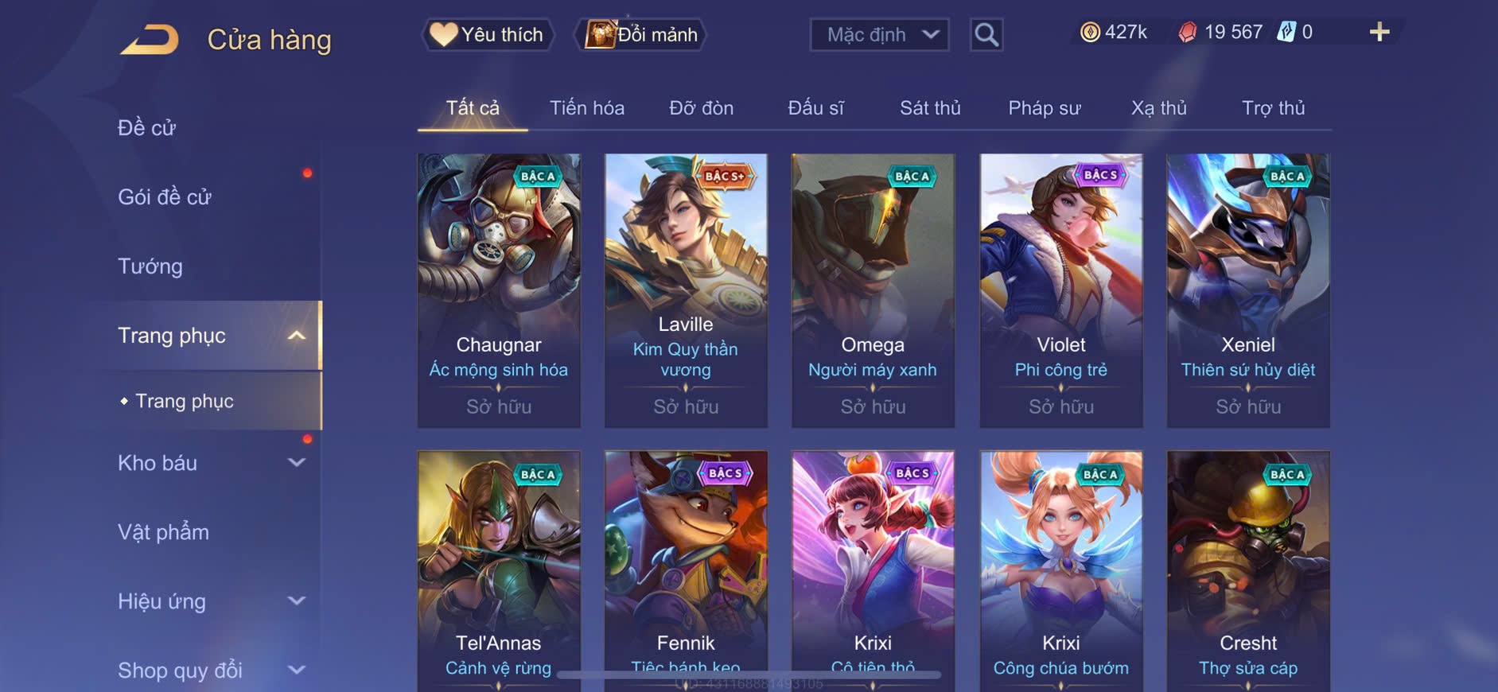Tap the plus icon to add currency
Viewport: 1498px width, 692px height.
[x=1379, y=32]
